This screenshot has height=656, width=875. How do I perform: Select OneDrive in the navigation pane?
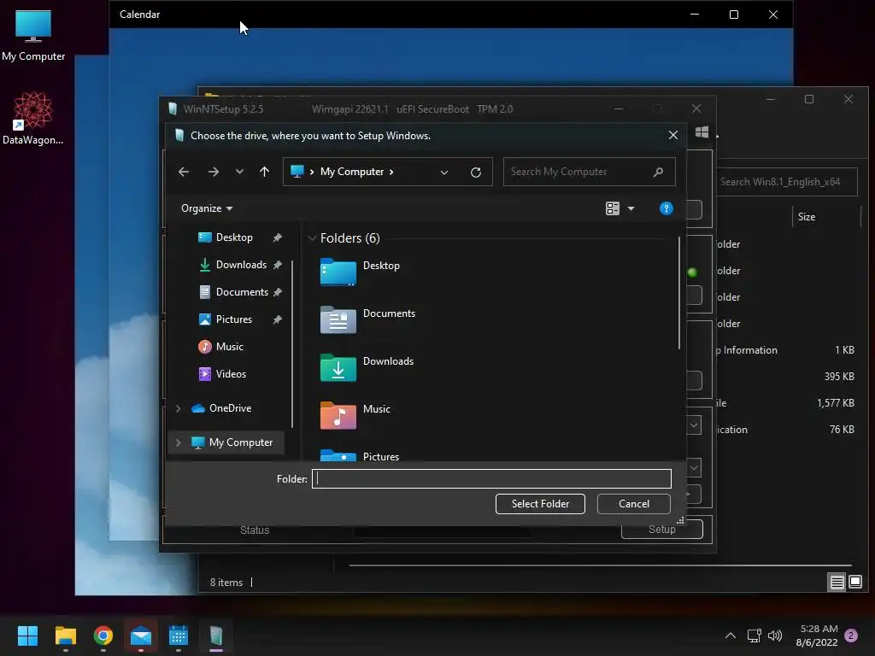[230, 408]
